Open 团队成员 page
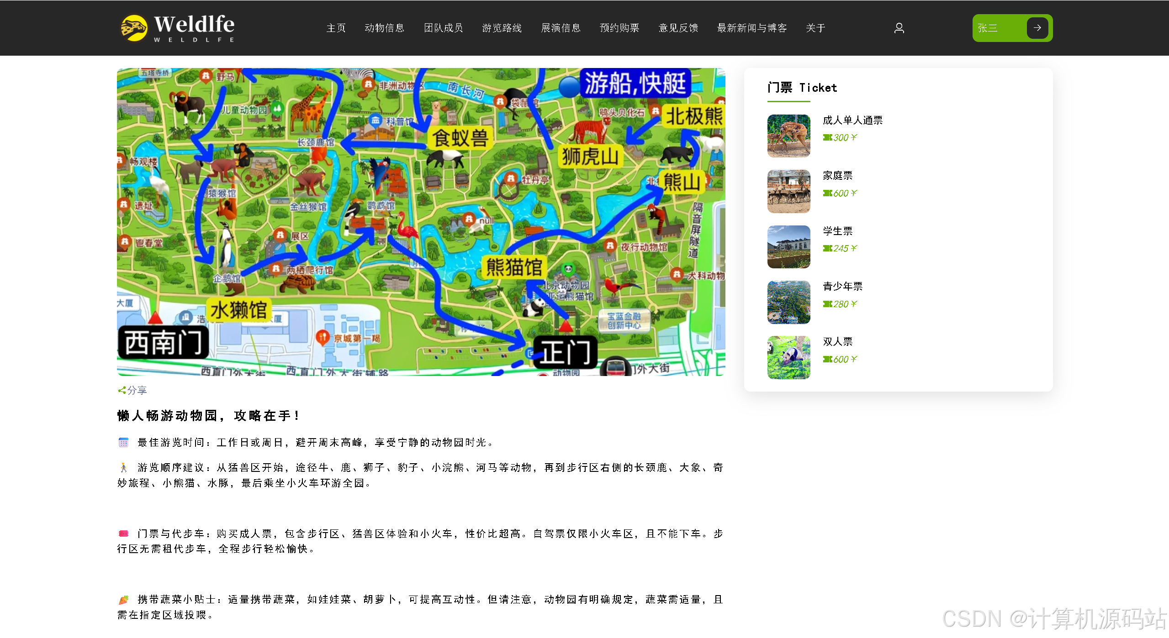This screenshot has width=1169, height=638. pyautogui.click(x=443, y=28)
